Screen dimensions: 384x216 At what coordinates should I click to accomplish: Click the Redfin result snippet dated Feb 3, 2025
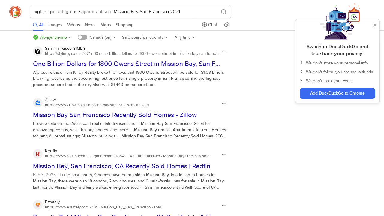(128, 181)
